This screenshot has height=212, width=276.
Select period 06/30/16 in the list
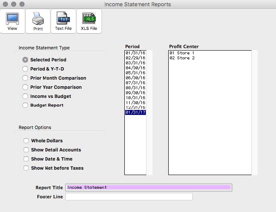(x=135, y=78)
